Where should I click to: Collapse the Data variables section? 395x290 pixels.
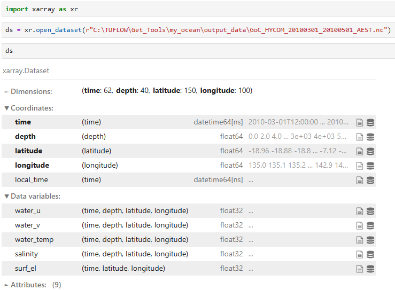pyautogui.click(x=32, y=197)
